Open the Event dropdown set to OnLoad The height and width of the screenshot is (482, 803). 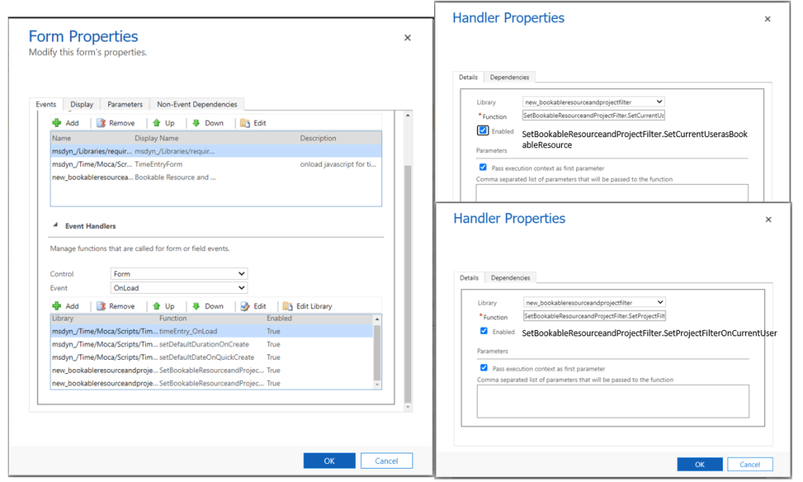pos(179,288)
